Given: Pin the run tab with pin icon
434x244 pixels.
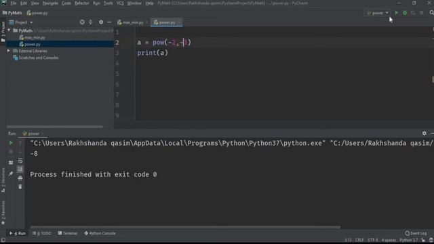Looking at the screenshot, I should pyautogui.click(x=11, y=174).
